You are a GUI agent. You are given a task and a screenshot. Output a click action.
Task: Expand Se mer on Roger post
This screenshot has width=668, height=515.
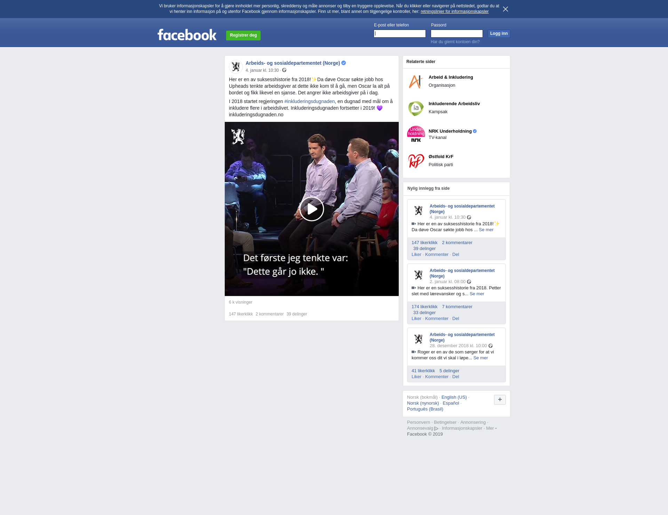click(x=480, y=358)
